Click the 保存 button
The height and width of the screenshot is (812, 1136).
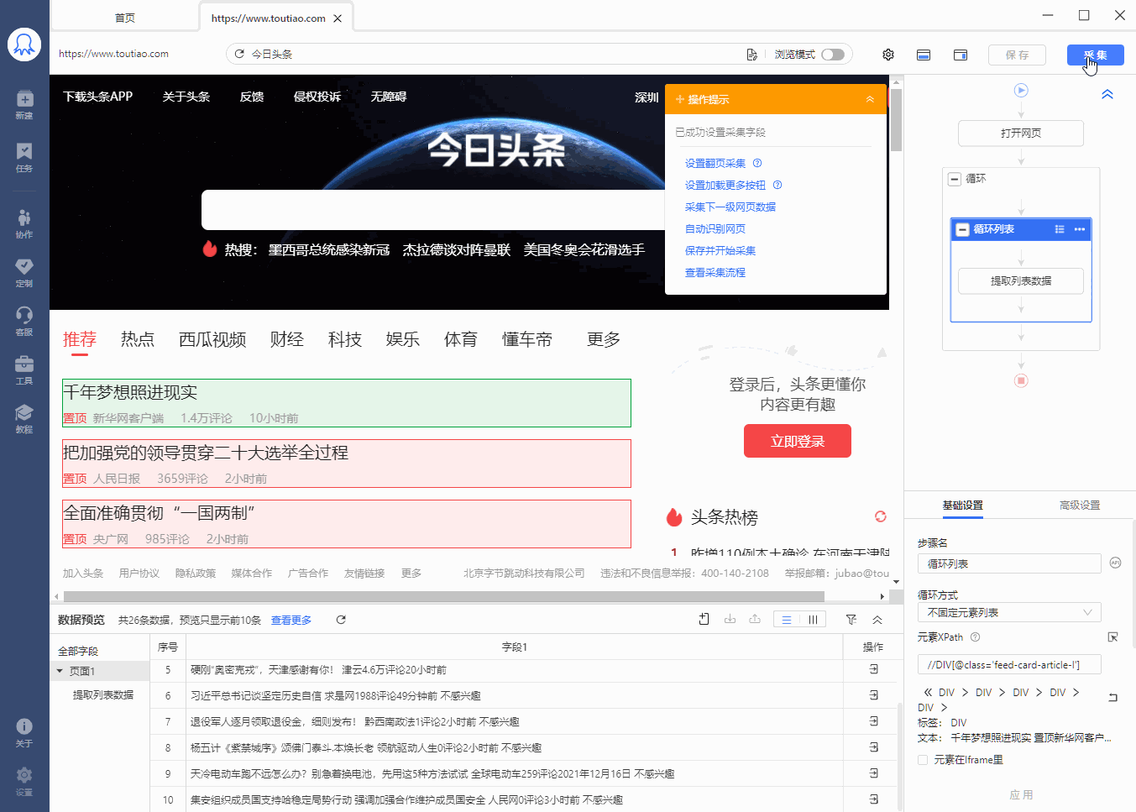coord(1018,55)
